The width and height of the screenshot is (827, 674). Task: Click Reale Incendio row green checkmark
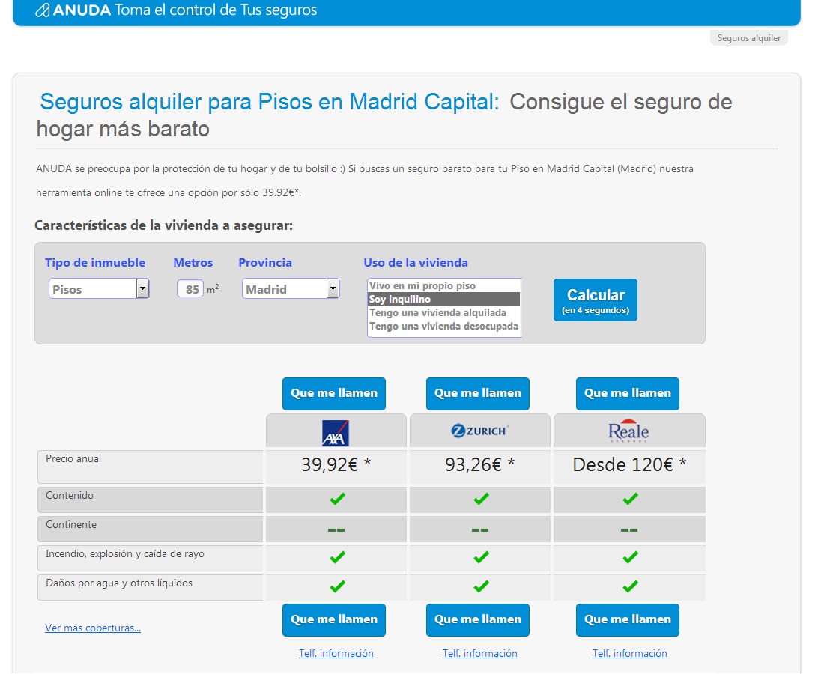630,557
